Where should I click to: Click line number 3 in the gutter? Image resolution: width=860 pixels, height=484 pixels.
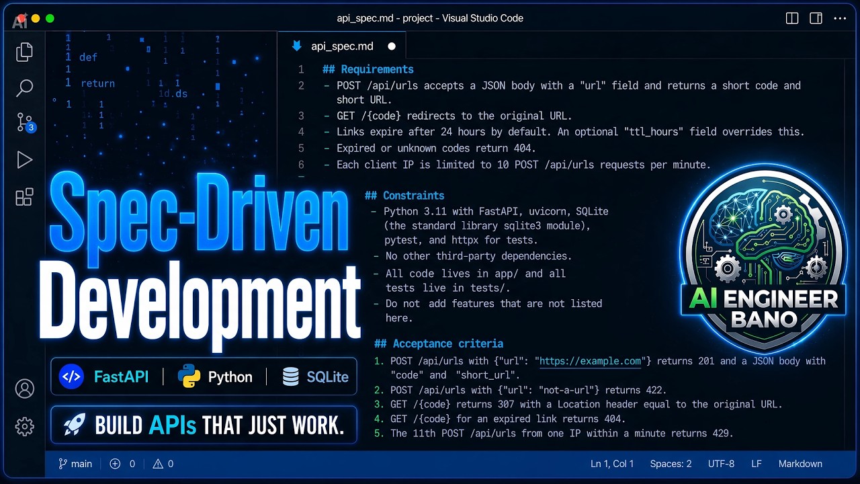(x=301, y=116)
